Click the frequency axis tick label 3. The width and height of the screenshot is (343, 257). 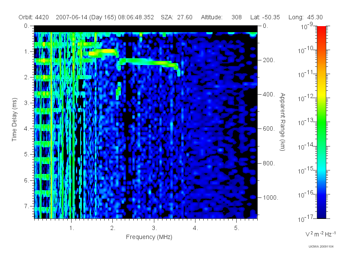154,228
